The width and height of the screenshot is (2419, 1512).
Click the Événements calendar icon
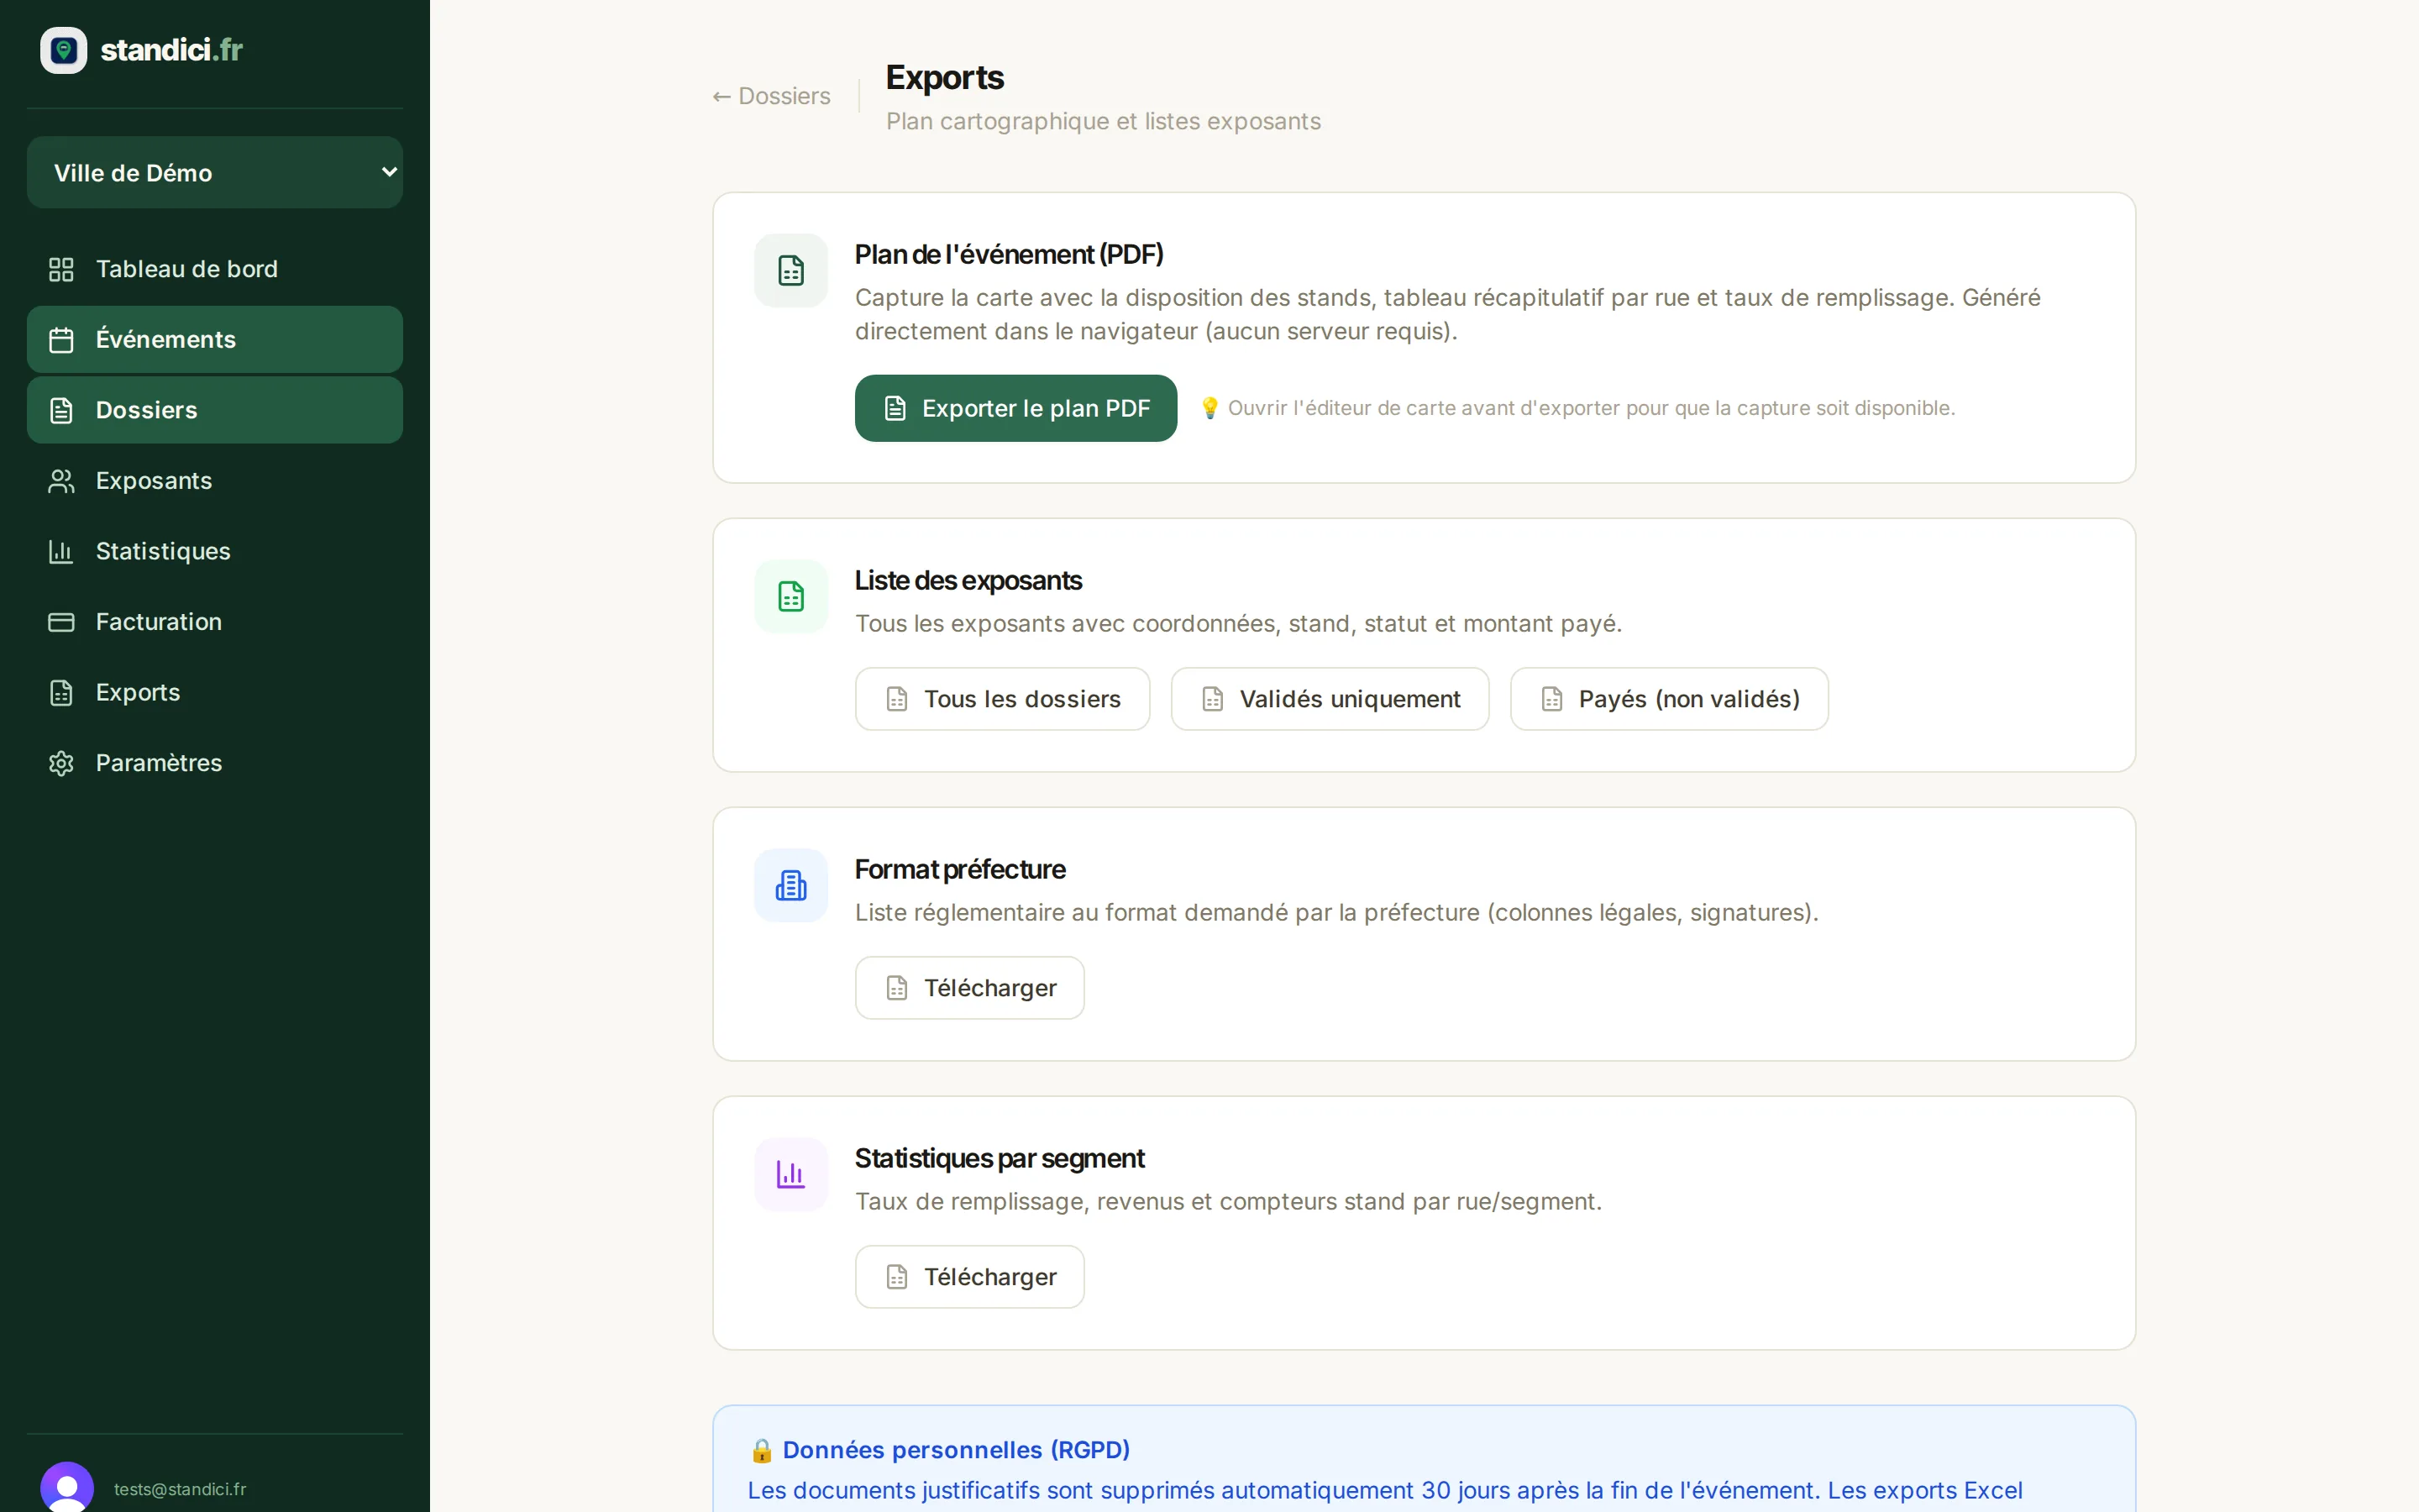(x=61, y=340)
